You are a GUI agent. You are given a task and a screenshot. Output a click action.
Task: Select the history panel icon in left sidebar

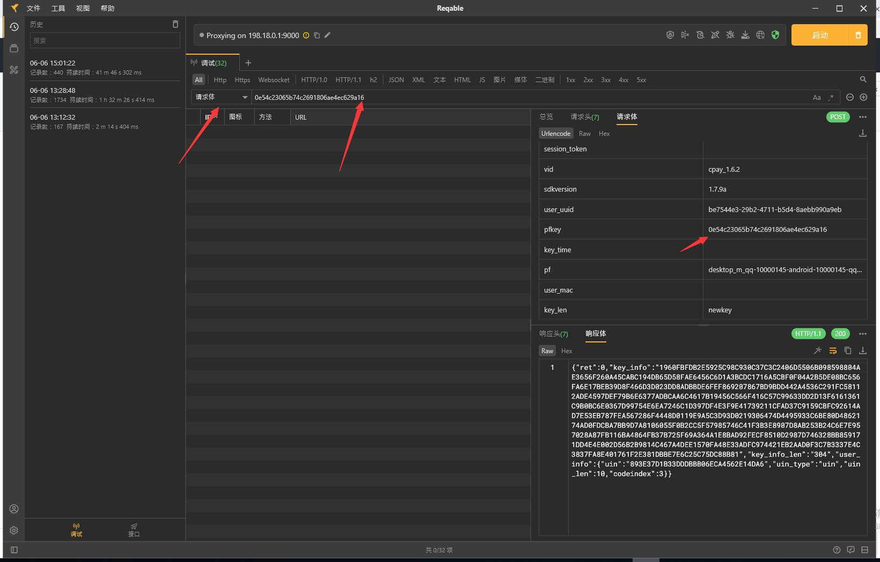[14, 26]
